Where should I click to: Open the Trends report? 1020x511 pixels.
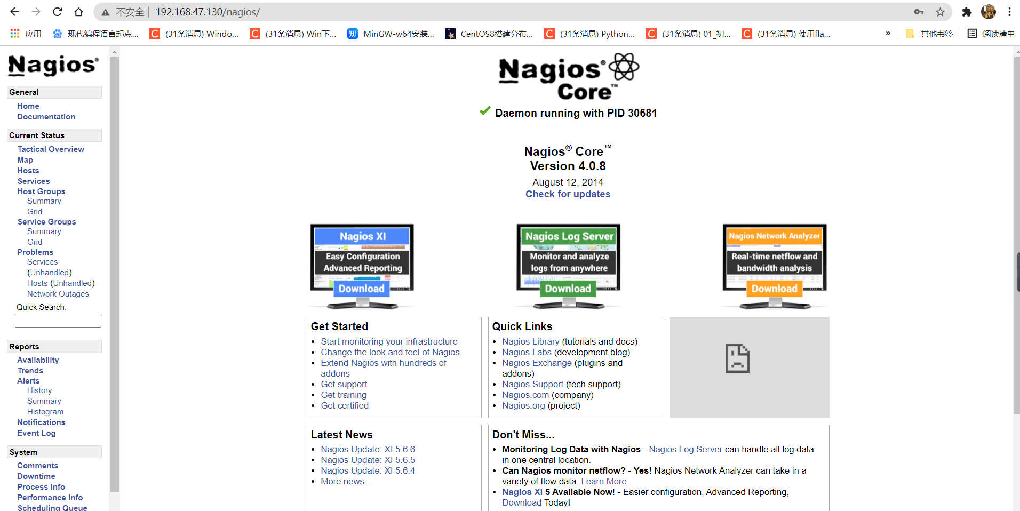pos(30,371)
